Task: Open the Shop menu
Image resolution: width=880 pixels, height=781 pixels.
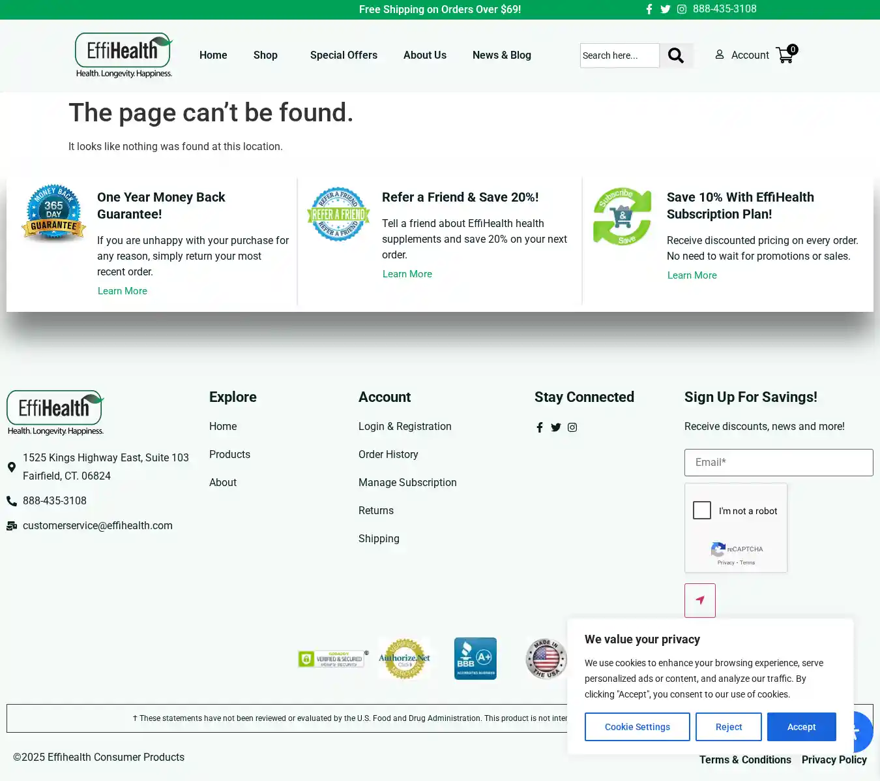Action: tap(265, 55)
